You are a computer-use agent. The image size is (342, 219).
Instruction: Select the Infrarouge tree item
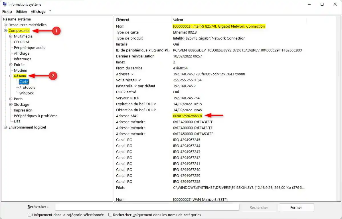[x=23, y=59]
